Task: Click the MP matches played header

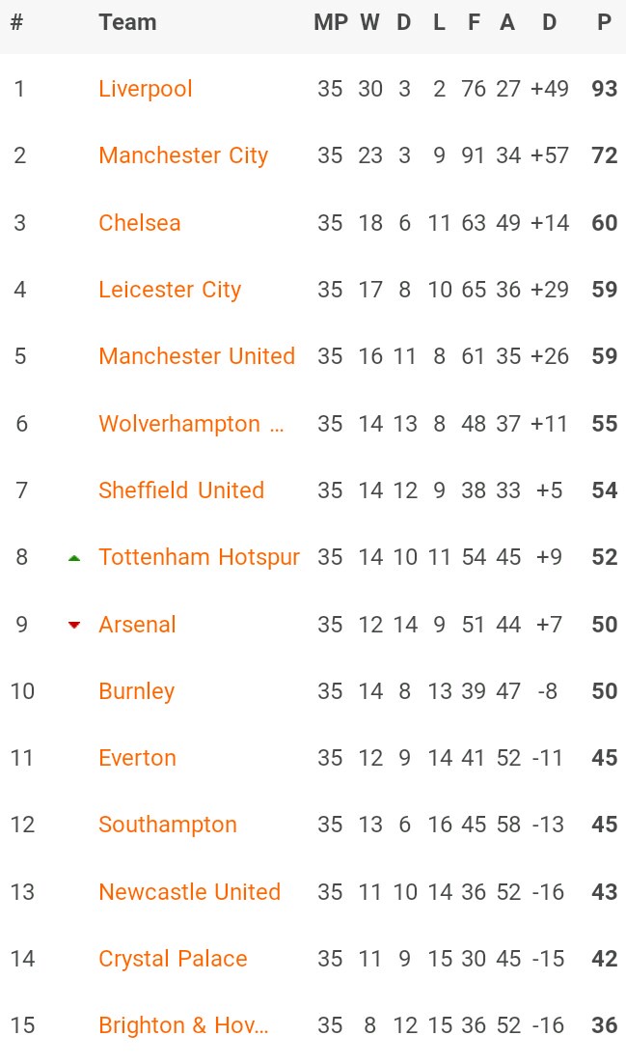Action: (x=330, y=22)
